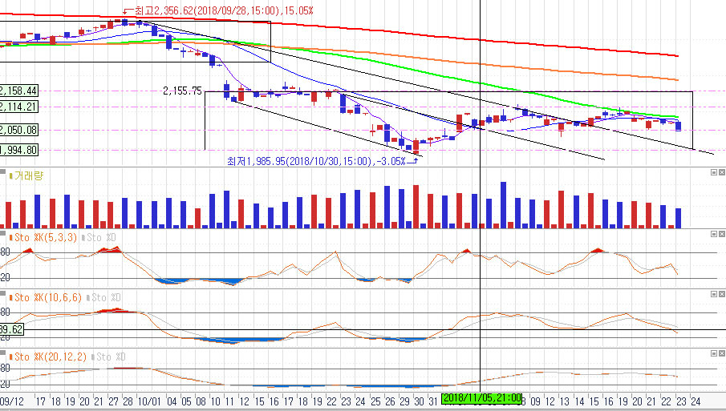Click the 24 date tick at axis end

click(695, 401)
